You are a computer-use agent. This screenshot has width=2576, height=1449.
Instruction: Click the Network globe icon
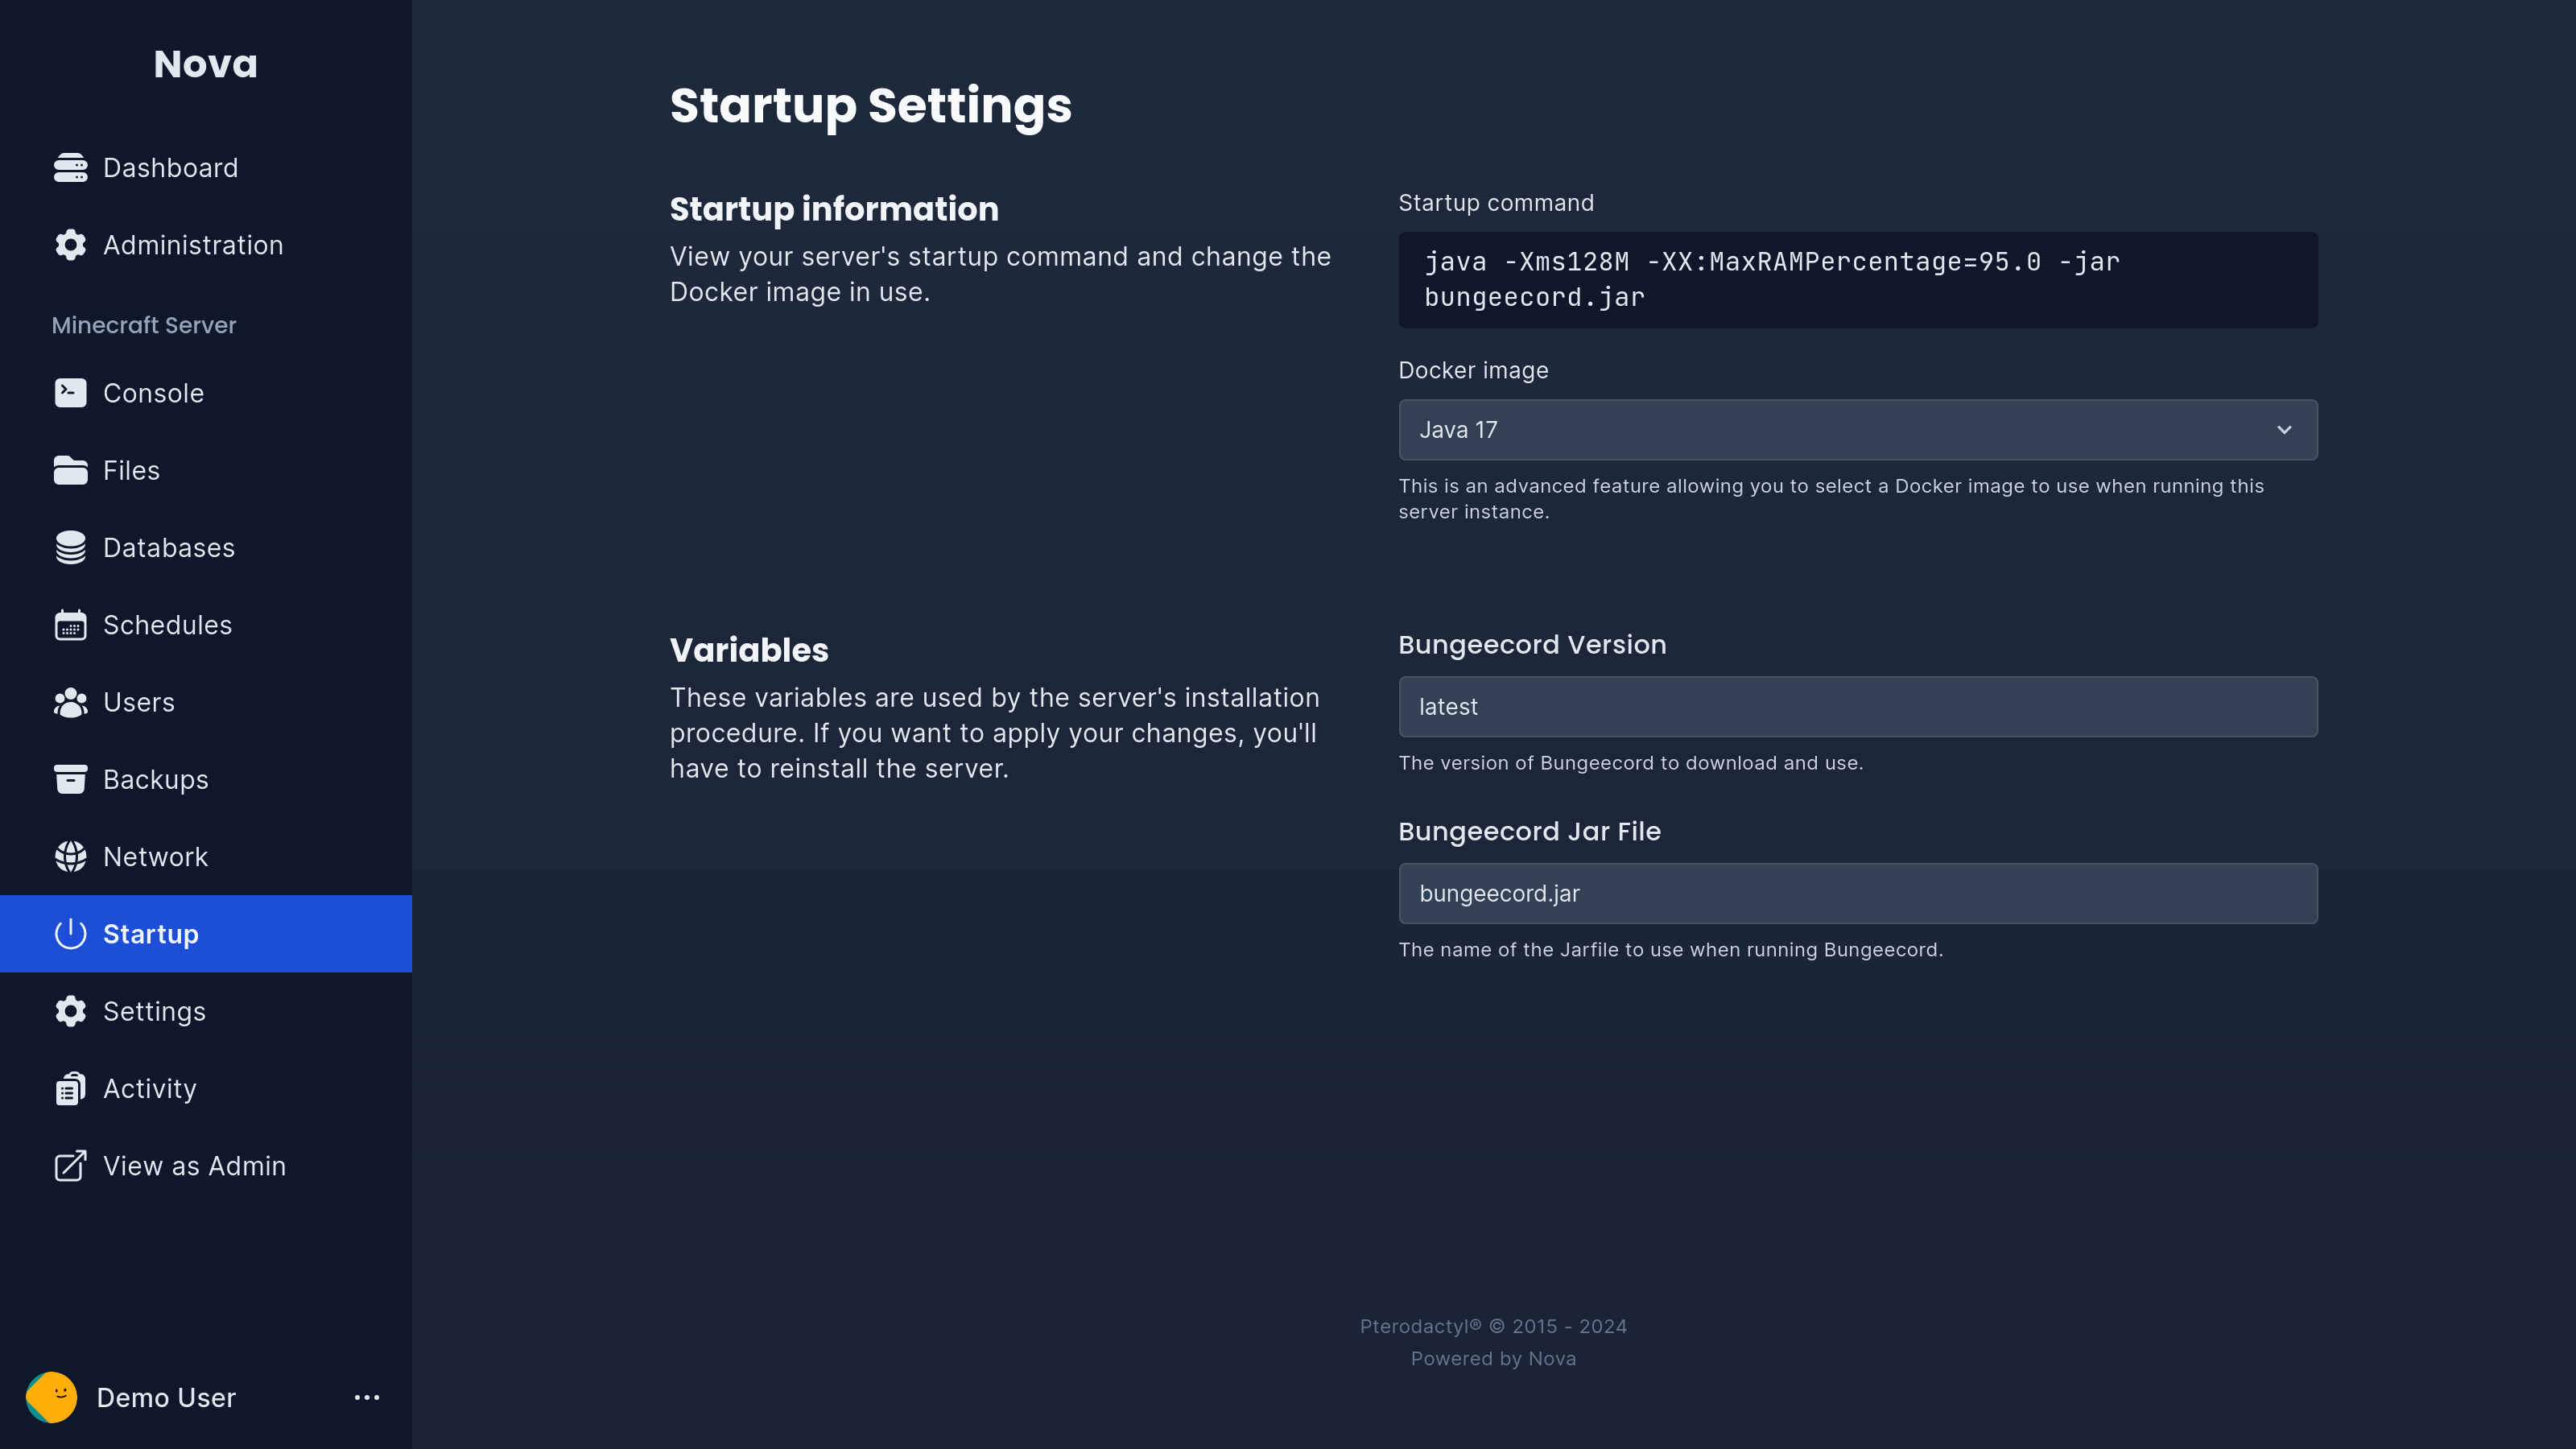click(x=70, y=857)
